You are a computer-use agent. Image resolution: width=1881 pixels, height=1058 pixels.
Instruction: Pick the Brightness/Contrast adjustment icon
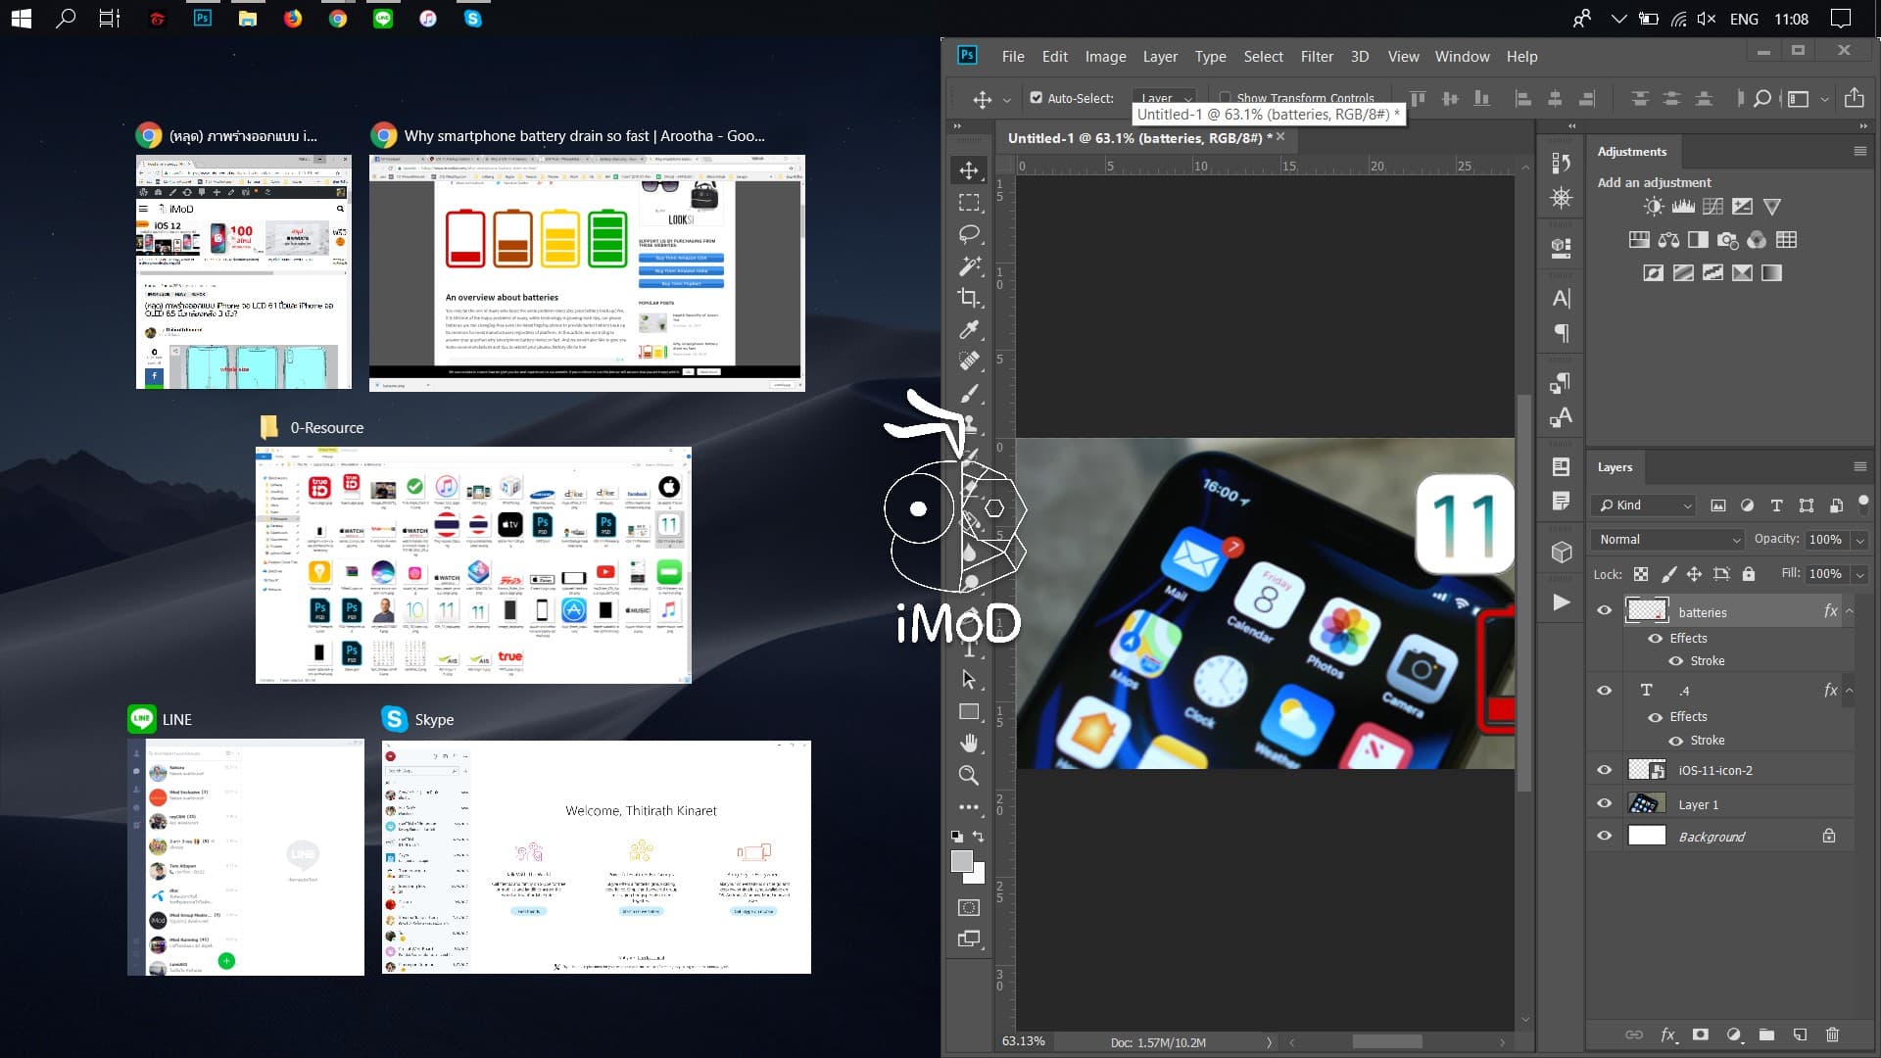[1653, 206]
